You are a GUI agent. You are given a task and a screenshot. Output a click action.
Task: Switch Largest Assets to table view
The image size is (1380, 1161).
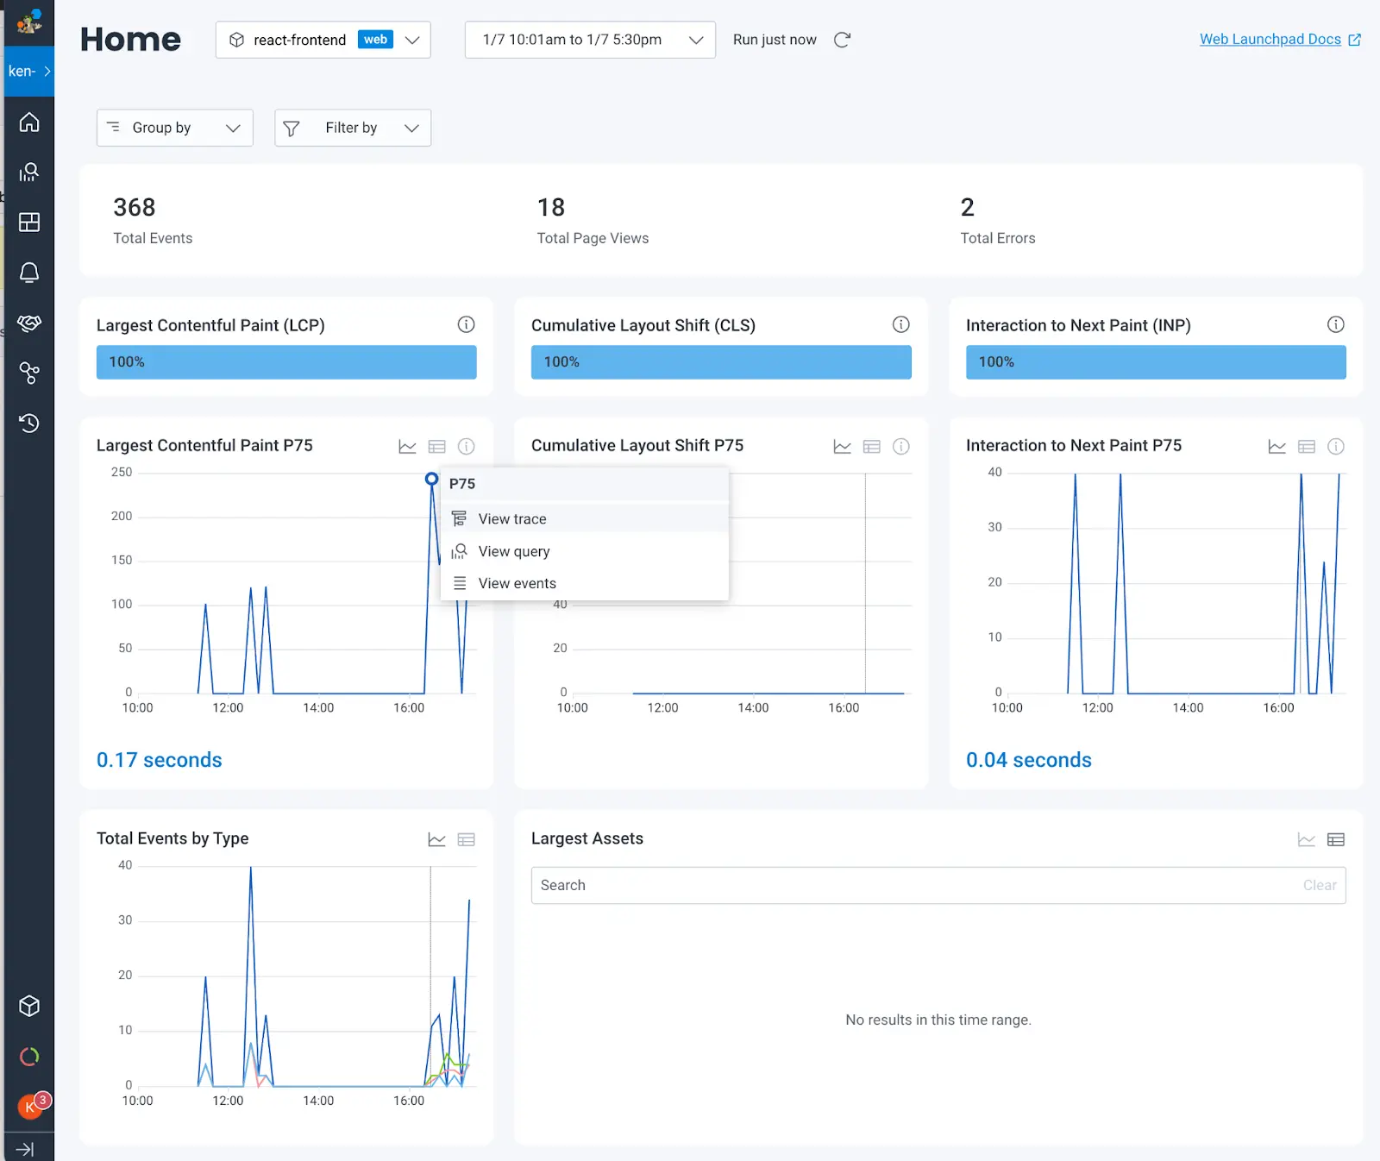pos(1335,839)
